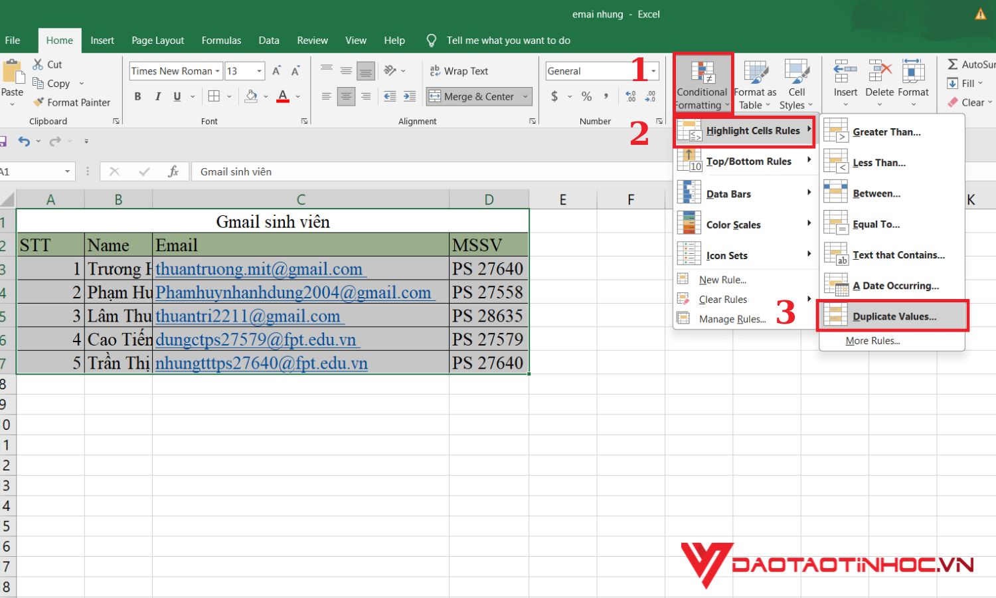Open the Color Scales submenu
This screenshot has width=996, height=598.
pyautogui.click(x=744, y=225)
